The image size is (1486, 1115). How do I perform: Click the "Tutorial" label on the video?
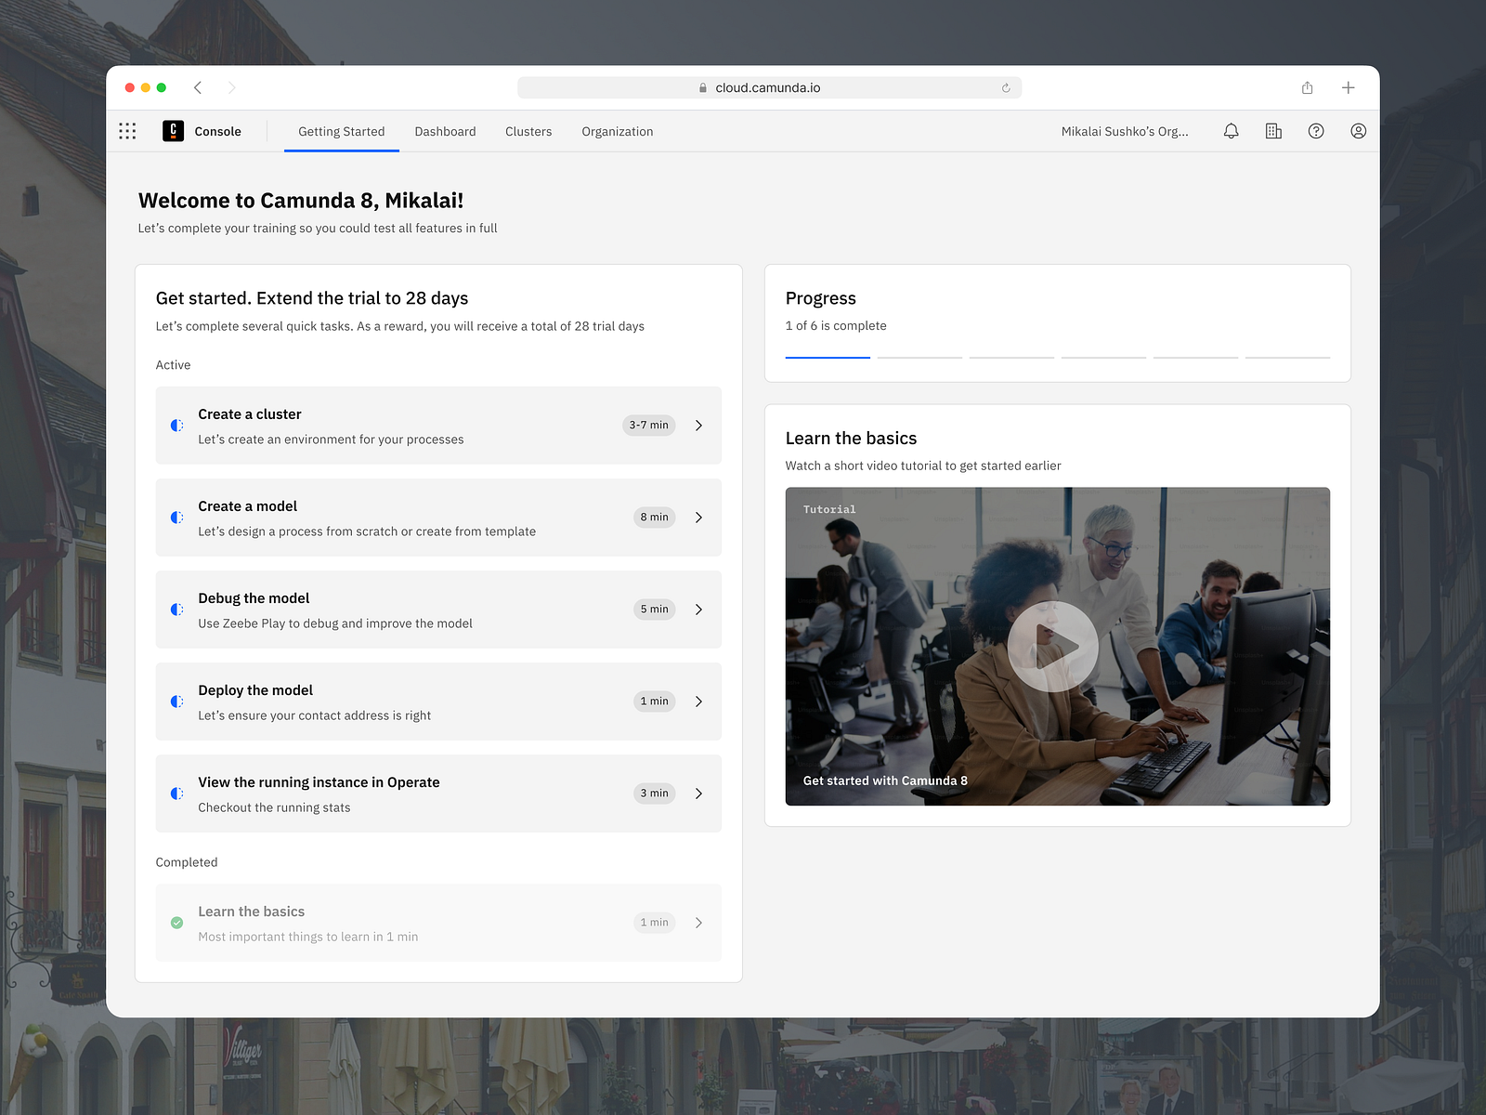(829, 509)
